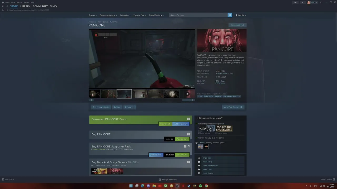Show hidden system tray icons chevron
Screen dimensions: 337x189
click(307, 186)
